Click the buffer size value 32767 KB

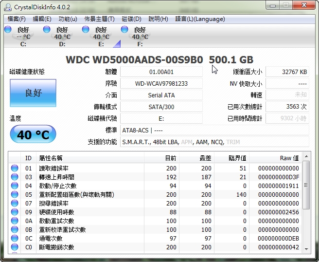click(x=287, y=72)
